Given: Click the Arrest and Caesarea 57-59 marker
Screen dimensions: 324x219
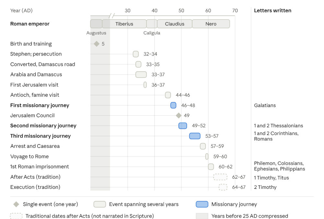Looking at the screenshot, I should [203, 146].
